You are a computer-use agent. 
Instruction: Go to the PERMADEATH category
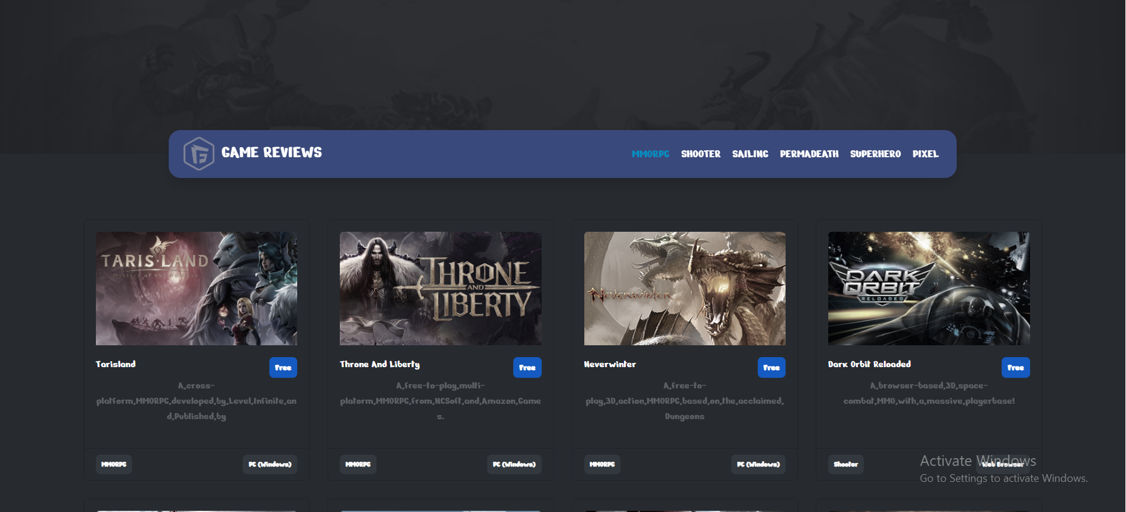(x=809, y=154)
